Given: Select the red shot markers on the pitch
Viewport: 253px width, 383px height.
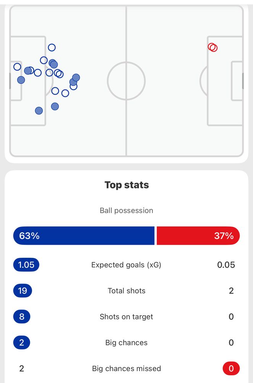Looking at the screenshot, I should (212, 47).
